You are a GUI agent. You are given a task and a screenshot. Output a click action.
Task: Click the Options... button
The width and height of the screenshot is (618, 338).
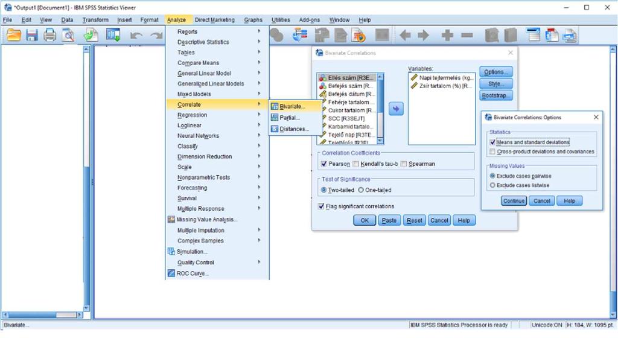[x=496, y=72]
